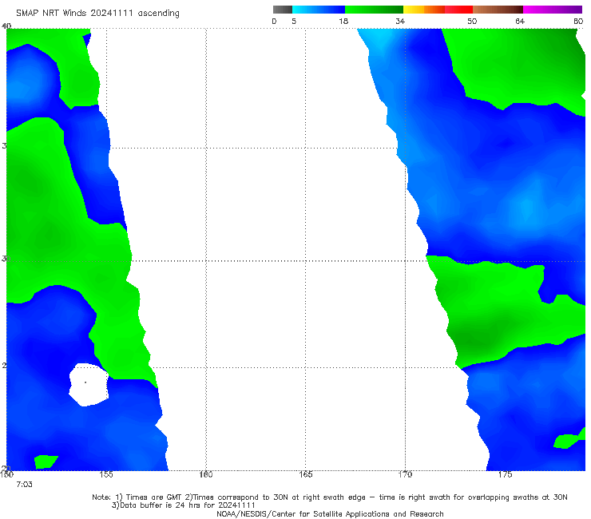Click the '170' longitude axis label
The width and height of the screenshot is (591, 519).
coord(405,474)
